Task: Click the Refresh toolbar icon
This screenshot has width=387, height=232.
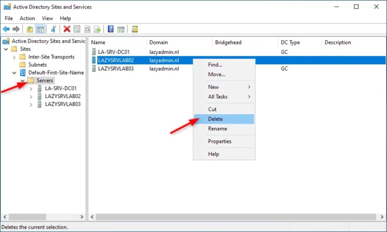Action: pos(87,29)
